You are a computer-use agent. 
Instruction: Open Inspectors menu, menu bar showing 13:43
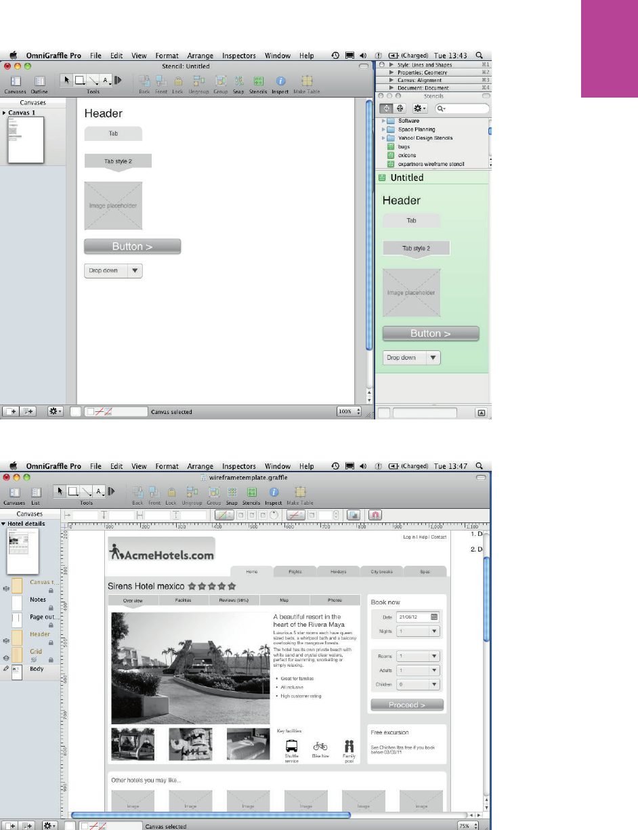click(x=239, y=56)
